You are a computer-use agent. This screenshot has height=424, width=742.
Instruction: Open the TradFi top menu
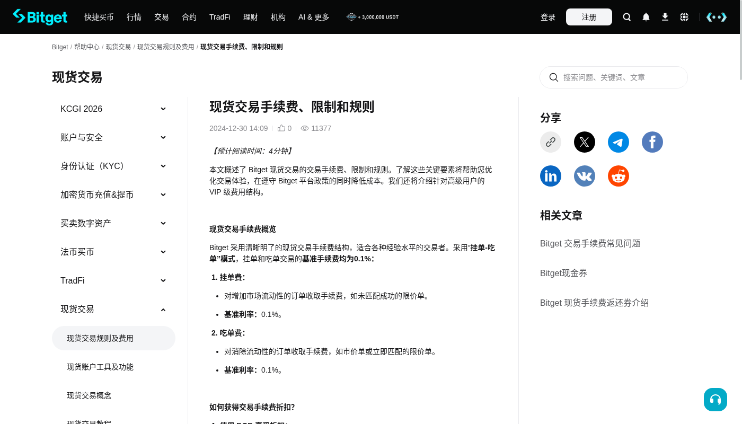[x=220, y=17]
